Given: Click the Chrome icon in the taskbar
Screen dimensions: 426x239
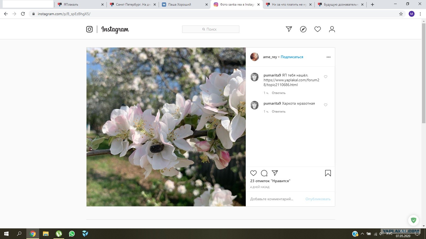Looking at the screenshot, I should [33, 234].
